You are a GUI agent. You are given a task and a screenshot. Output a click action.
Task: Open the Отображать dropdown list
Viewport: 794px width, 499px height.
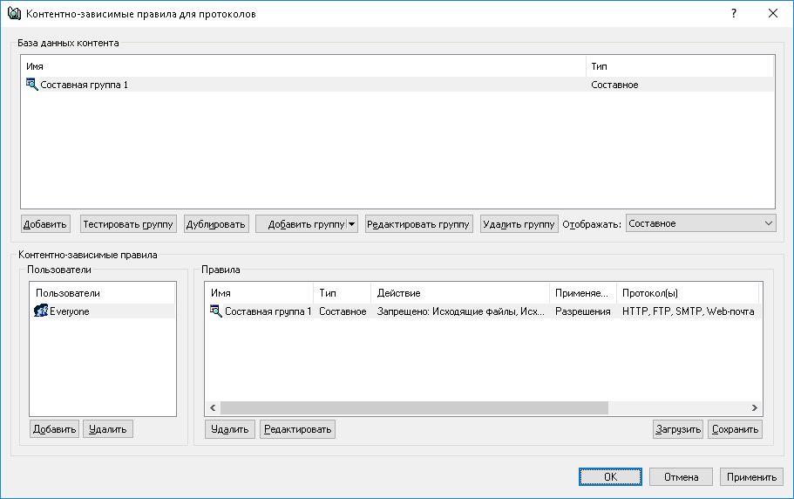click(701, 224)
